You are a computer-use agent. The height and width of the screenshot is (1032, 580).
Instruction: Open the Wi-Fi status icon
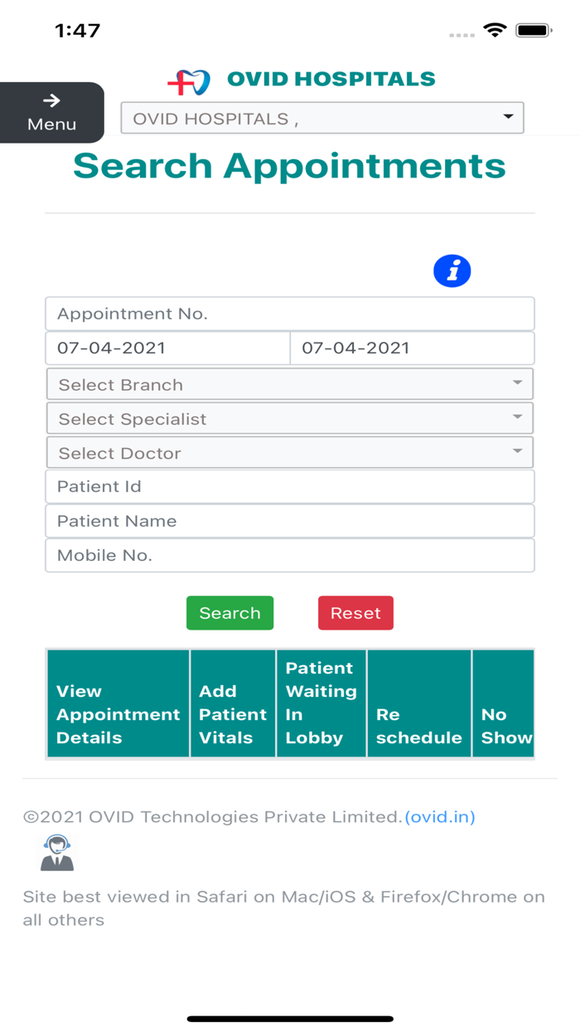pos(495,28)
